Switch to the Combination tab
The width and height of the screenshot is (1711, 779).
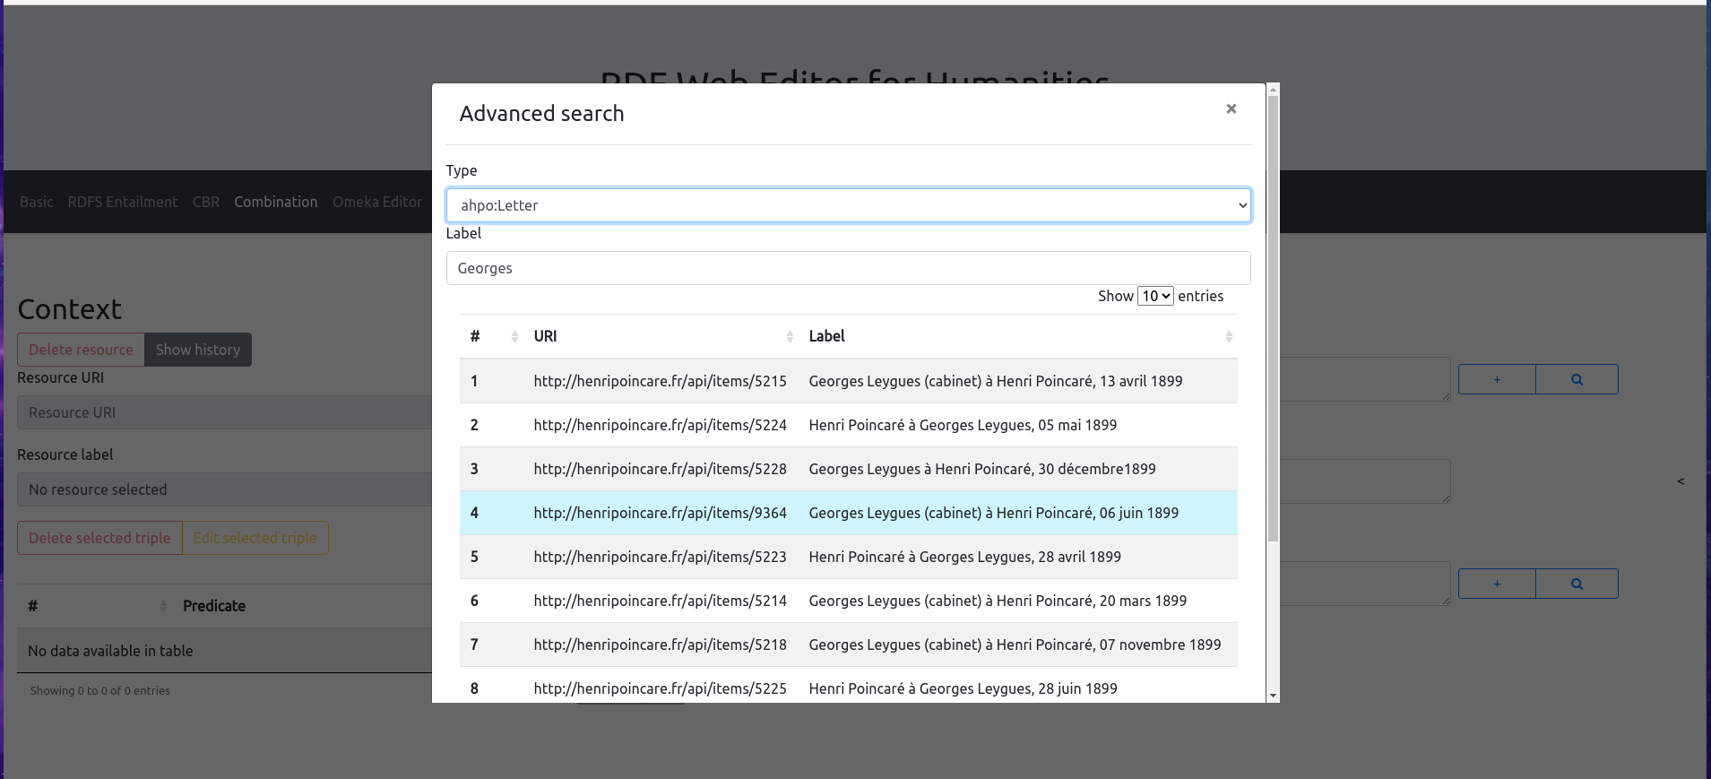[x=275, y=202]
